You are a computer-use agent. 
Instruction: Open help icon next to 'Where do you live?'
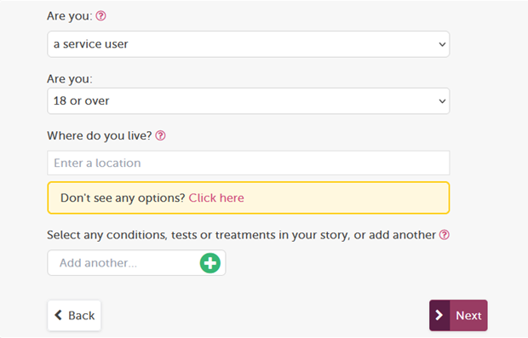click(x=160, y=135)
